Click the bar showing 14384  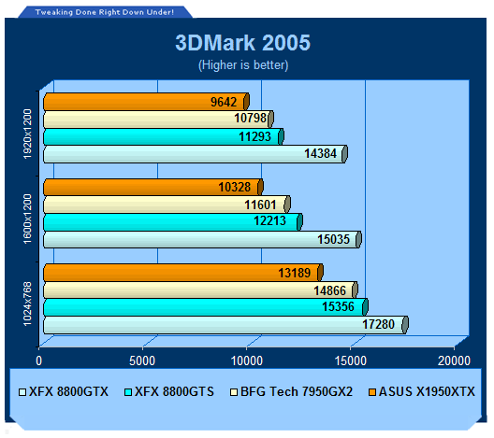click(x=196, y=154)
